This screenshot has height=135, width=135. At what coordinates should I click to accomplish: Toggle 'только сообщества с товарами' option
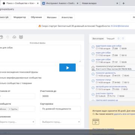pos(16,83)
